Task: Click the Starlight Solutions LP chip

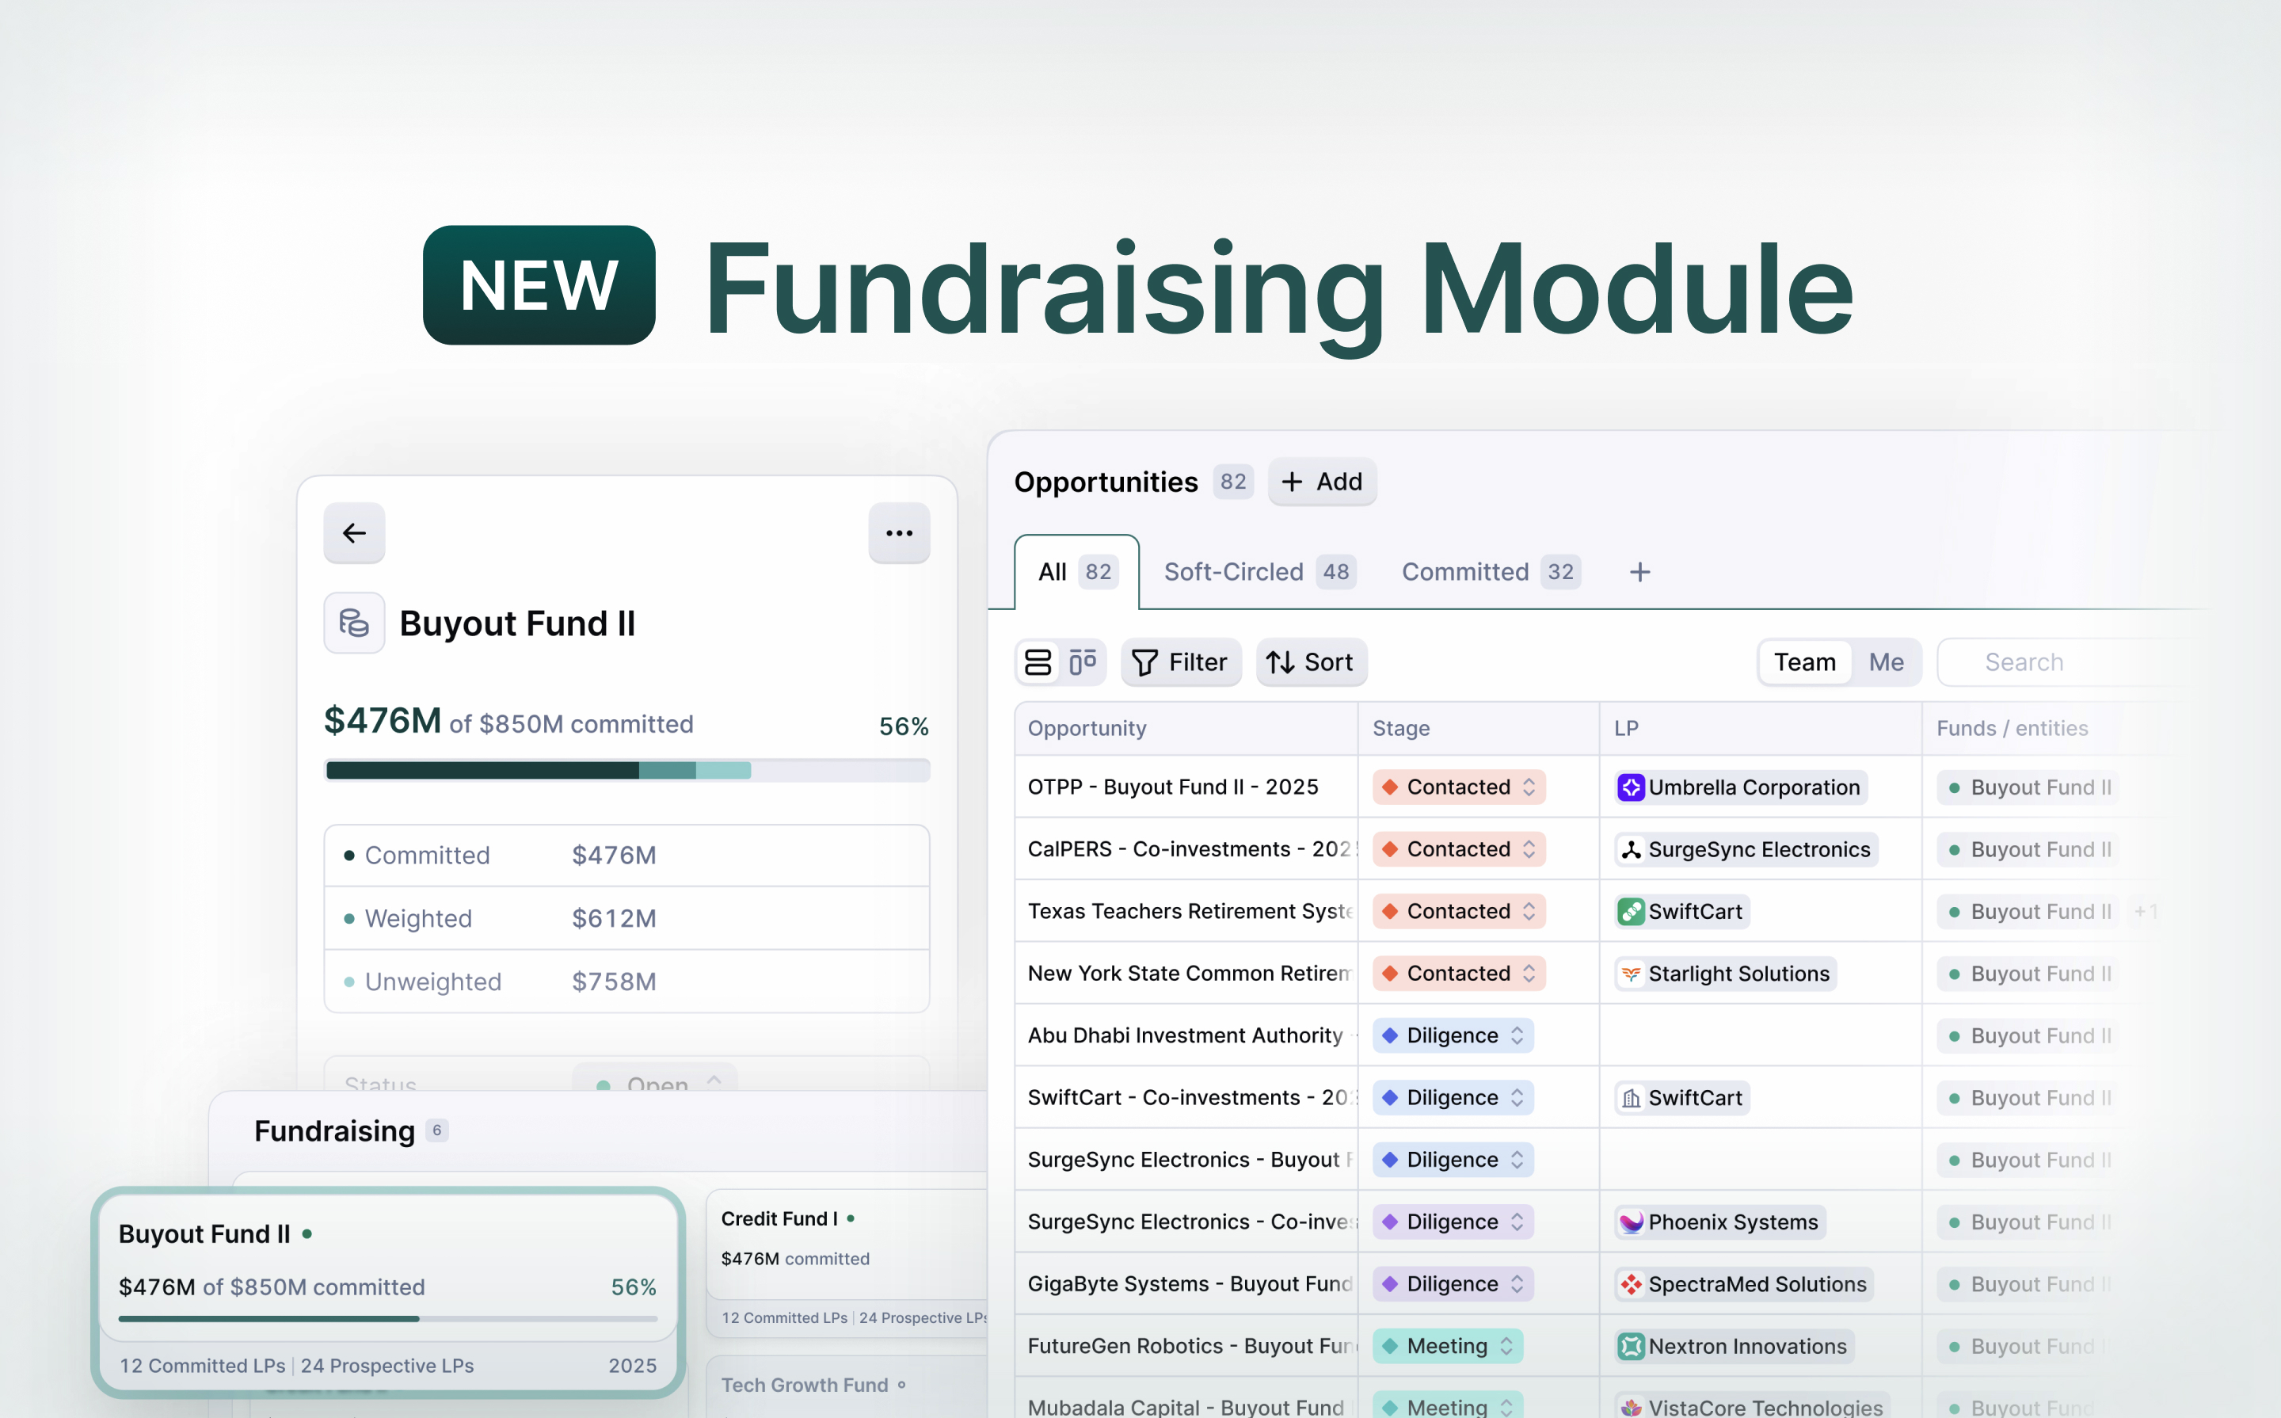Action: [x=1725, y=974]
